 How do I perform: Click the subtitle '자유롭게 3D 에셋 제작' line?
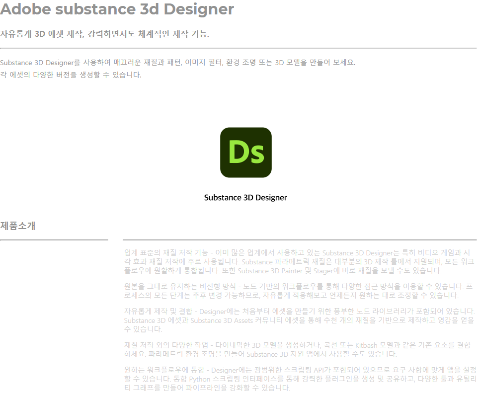point(104,34)
